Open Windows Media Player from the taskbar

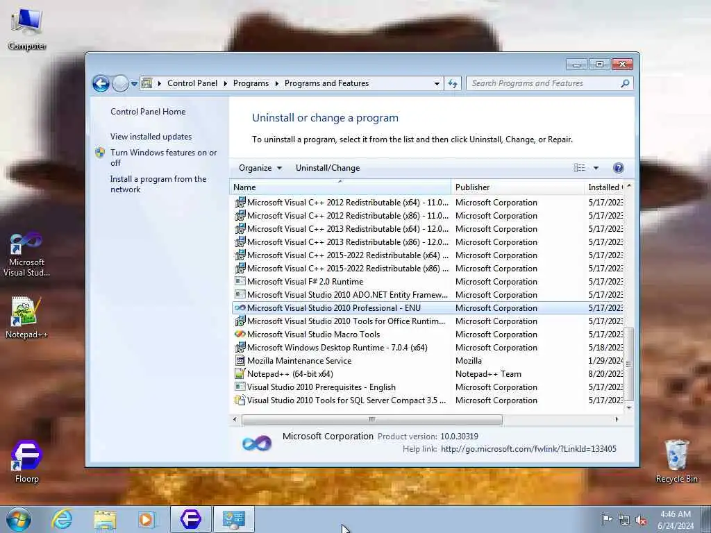pos(146,519)
